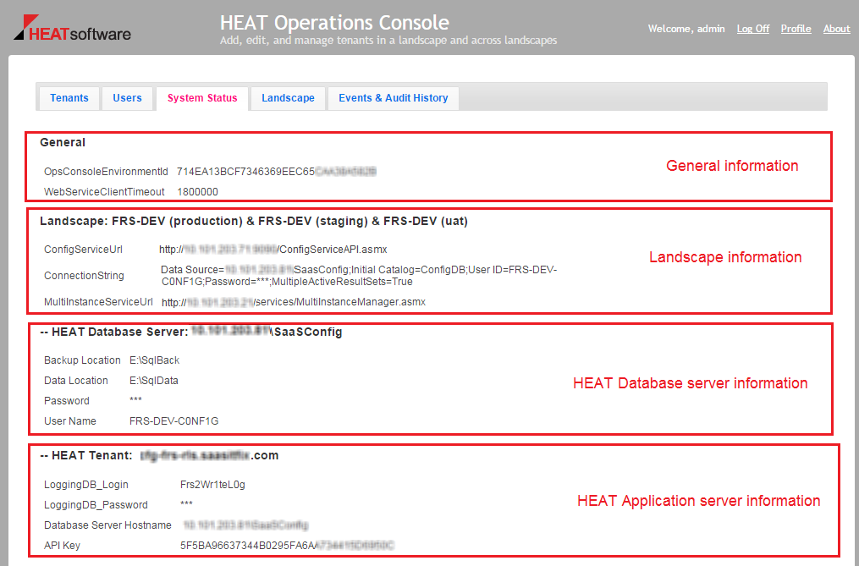The height and width of the screenshot is (566, 859).
Task: Select the LoggingDB_Login label
Action: click(x=86, y=485)
